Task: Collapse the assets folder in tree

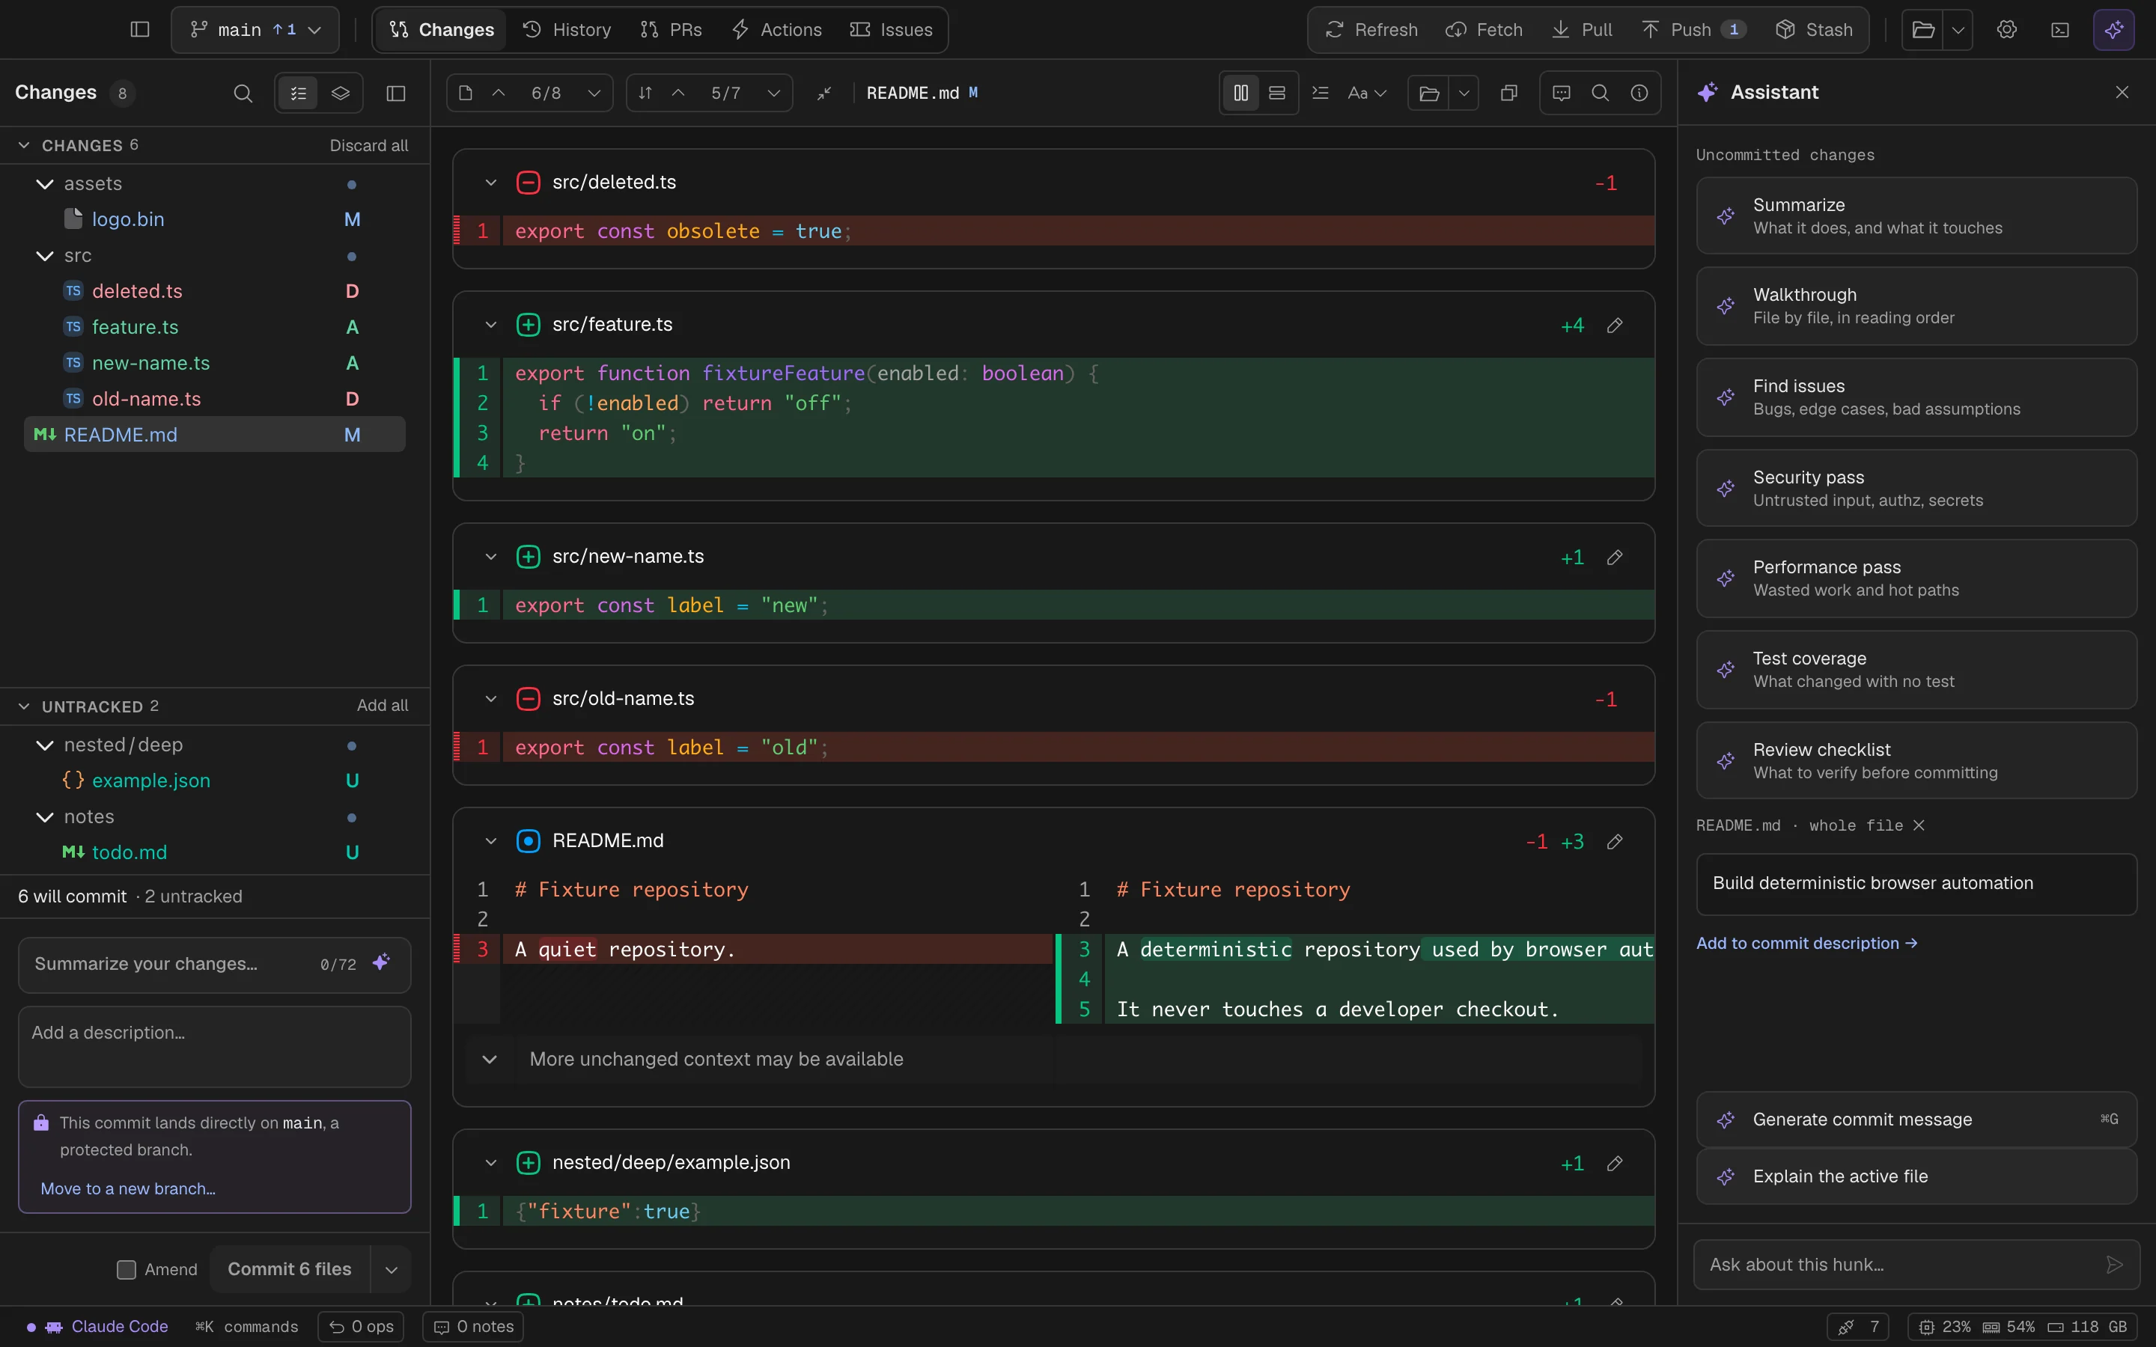Action: (x=45, y=183)
